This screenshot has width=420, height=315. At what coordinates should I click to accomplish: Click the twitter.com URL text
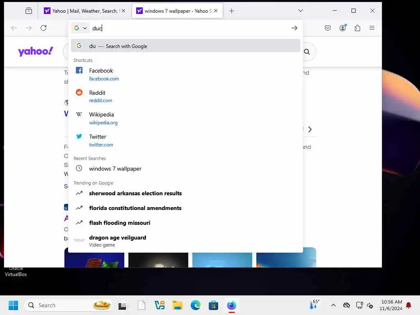pos(101,145)
